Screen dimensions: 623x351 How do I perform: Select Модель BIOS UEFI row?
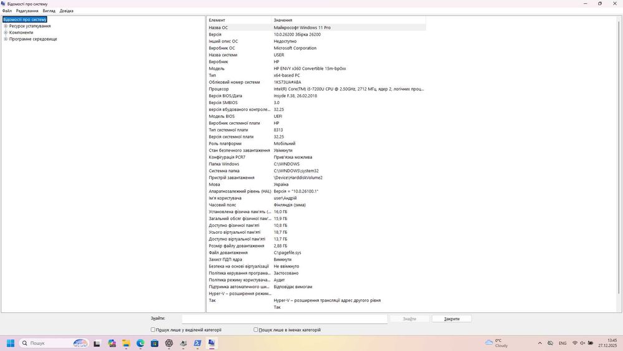[316, 116]
